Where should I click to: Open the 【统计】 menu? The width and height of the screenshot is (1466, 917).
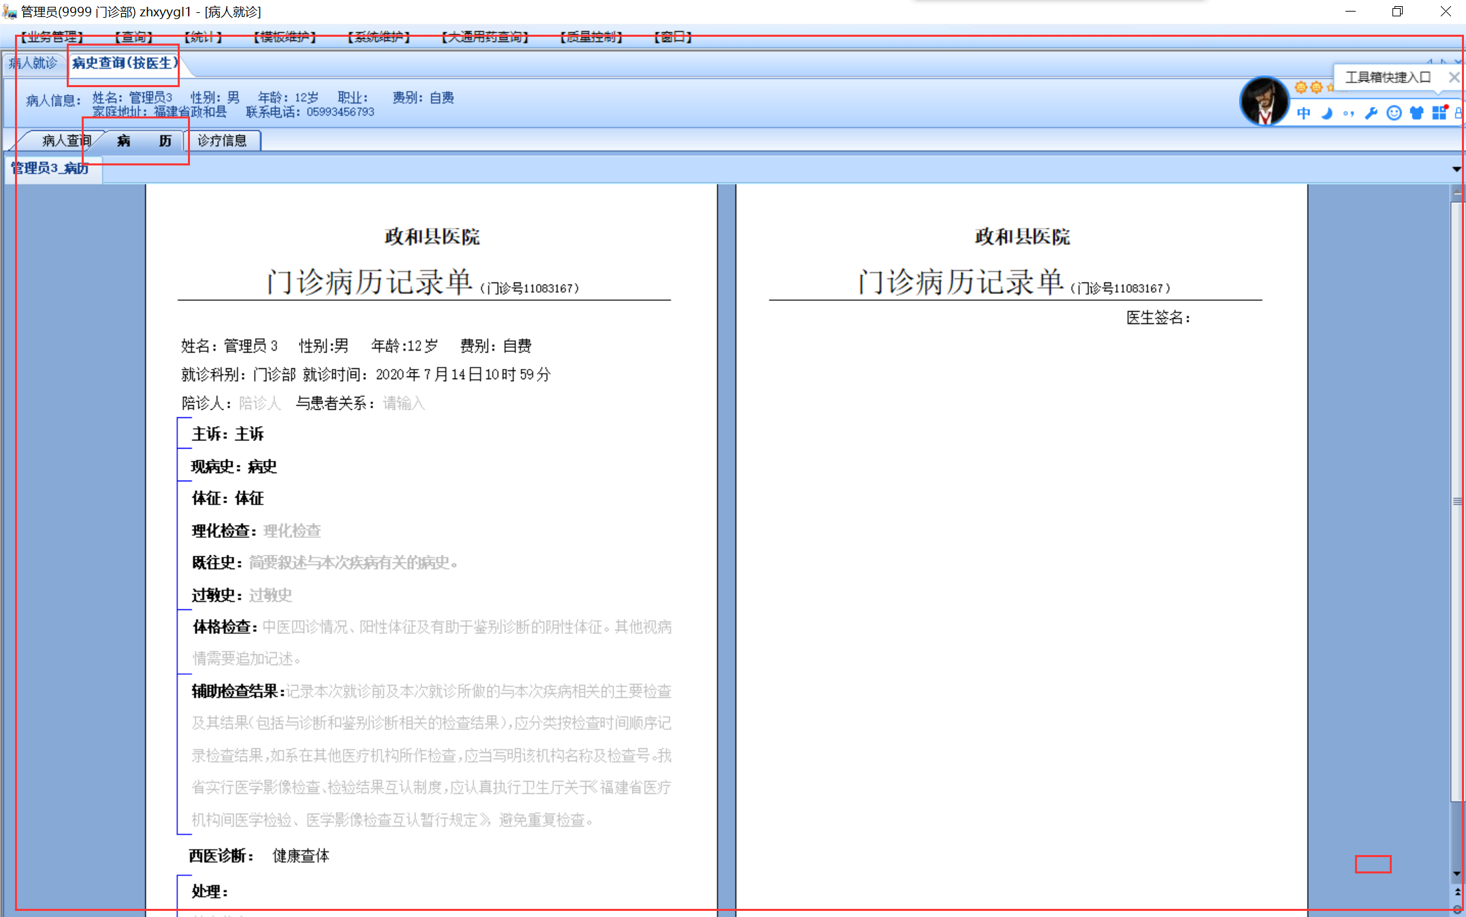tap(203, 37)
